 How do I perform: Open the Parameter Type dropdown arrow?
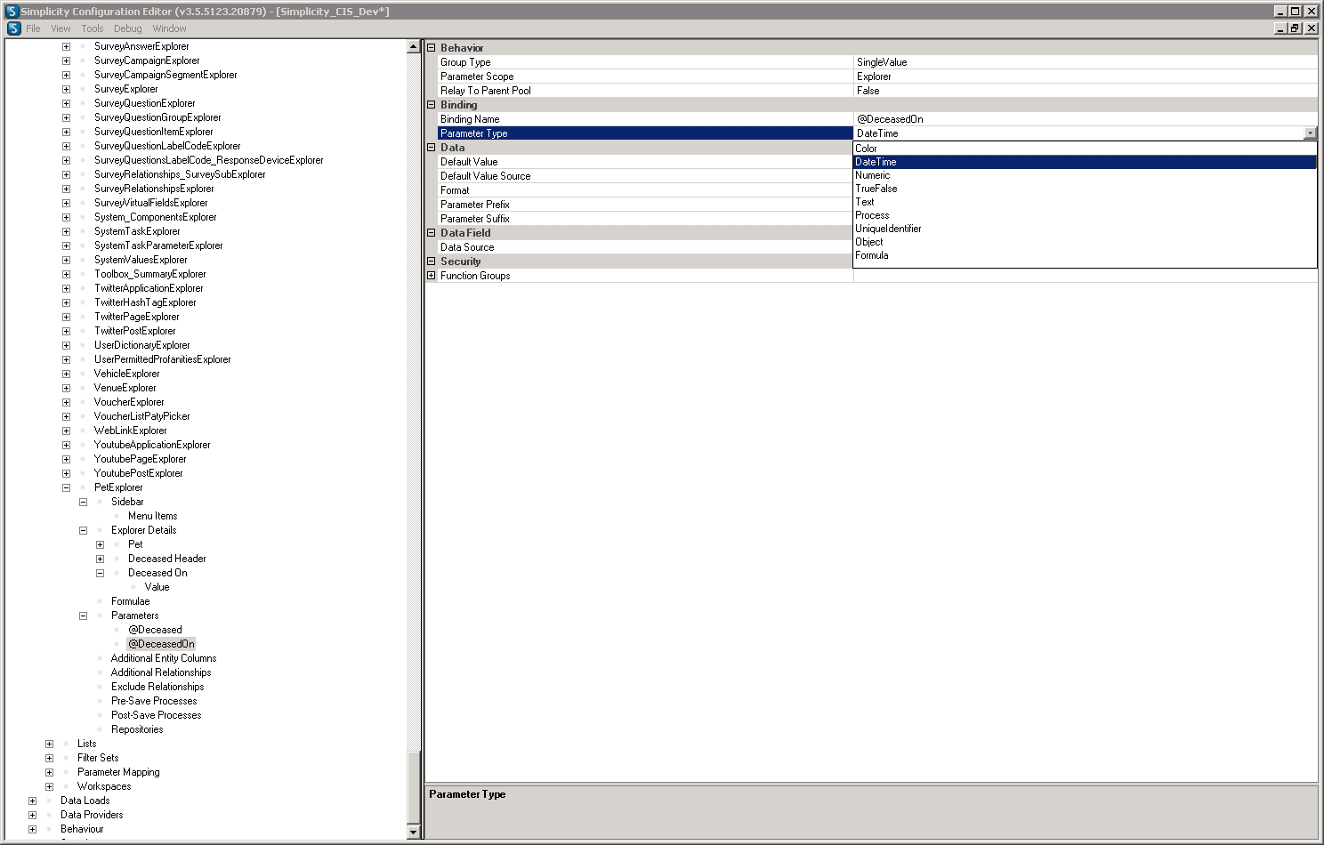pyautogui.click(x=1310, y=133)
